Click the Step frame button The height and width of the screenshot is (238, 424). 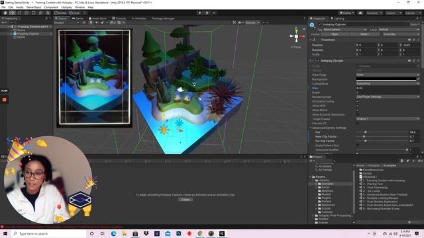click(x=214, y=13)
